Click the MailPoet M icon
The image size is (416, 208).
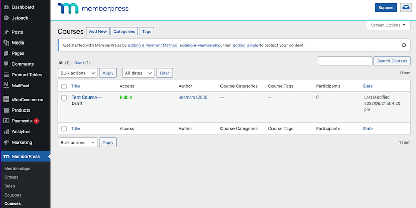pos(6,85)
